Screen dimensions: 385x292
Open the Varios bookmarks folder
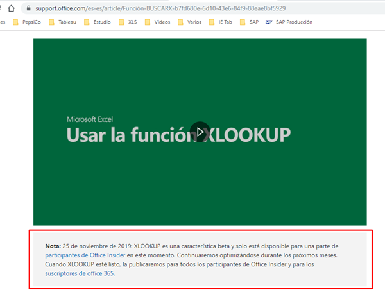[x=189, y=22]
